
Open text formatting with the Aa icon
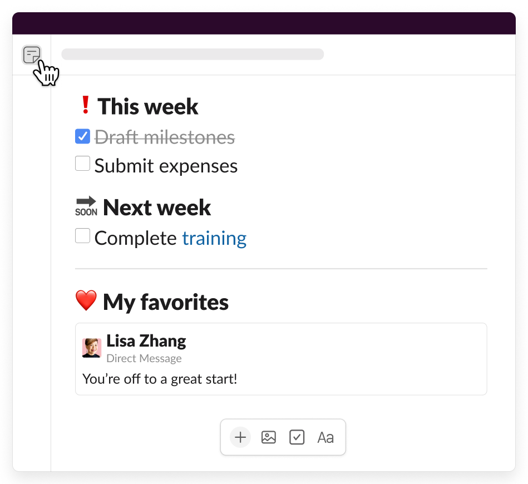click(325, 437)
